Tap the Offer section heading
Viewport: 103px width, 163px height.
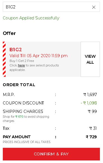click(9, 34)
